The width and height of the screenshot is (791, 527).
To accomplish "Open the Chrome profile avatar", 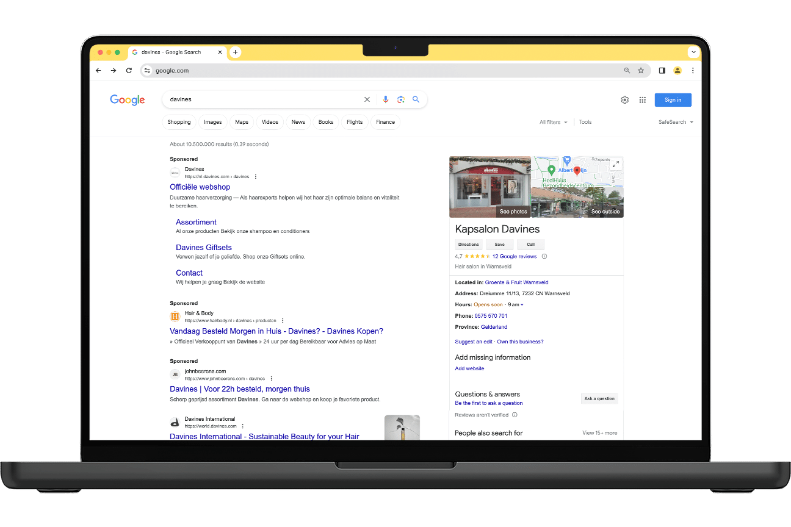I will (x=677, y=71).
